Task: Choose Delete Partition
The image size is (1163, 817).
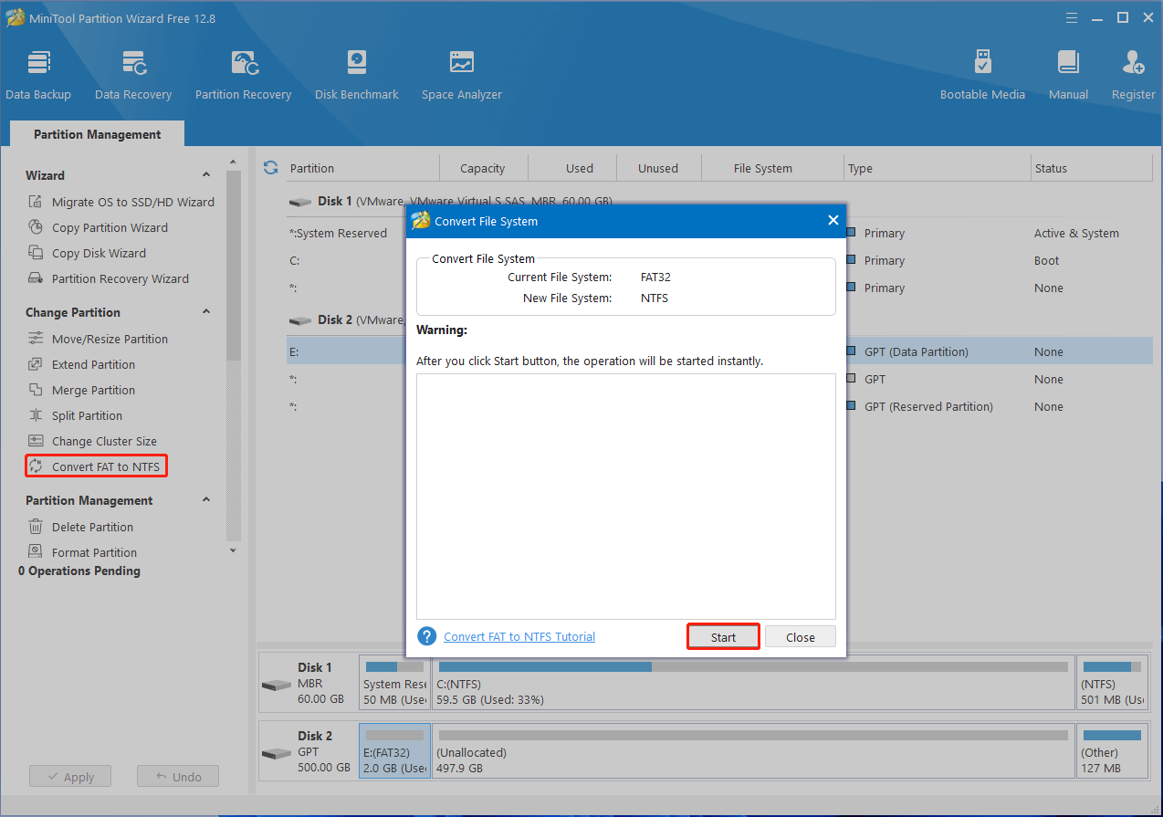Action: point(81,527)
